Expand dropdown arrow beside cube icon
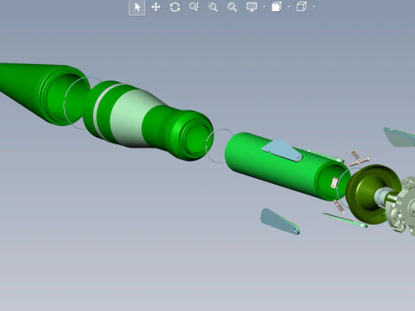The image size is (415, 311). pyautogui.click(x=314, y=7)
